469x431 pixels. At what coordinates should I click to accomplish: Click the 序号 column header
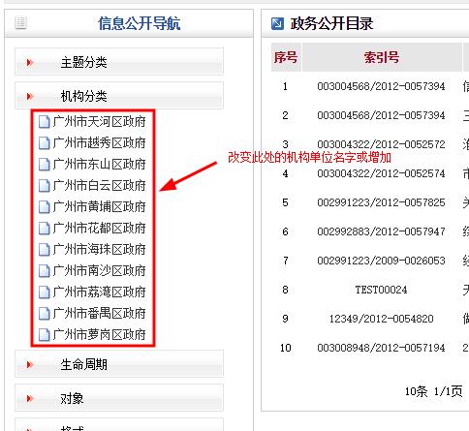pos(286,57)
